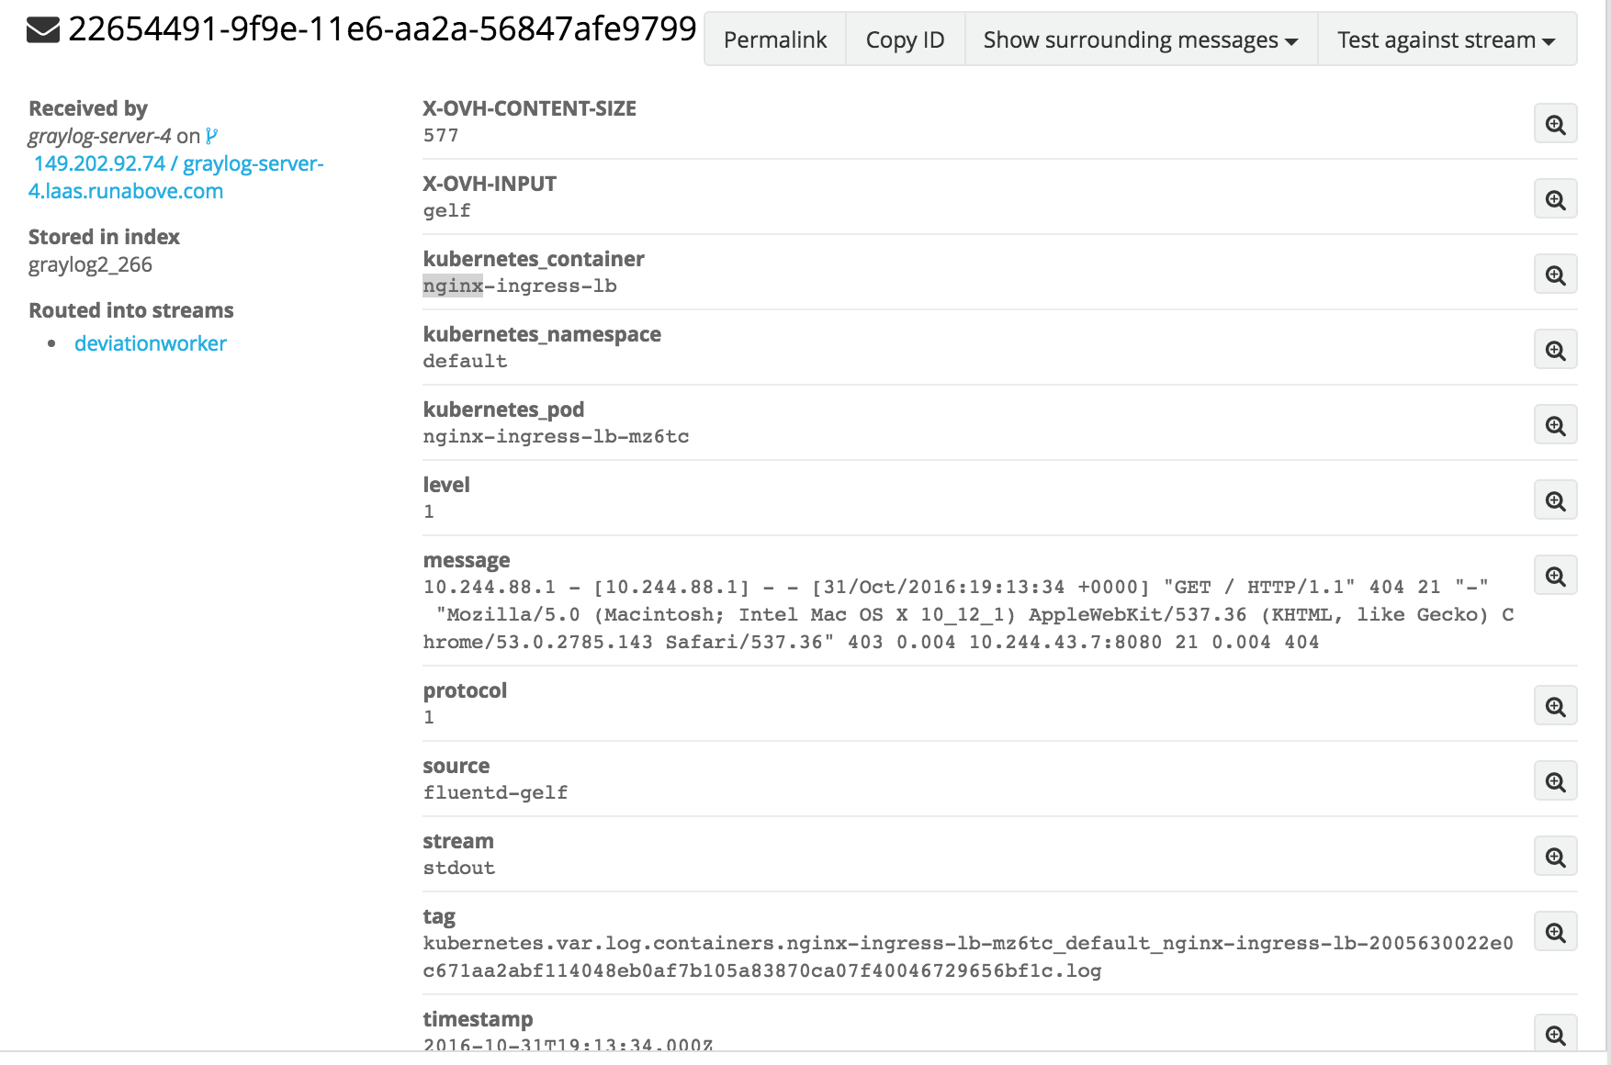
Task: Click the stream value stdout
Action: [x=459, y=869]
